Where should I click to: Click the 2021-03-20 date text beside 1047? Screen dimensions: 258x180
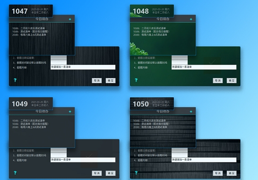pyautogui.click(x=40, y=9)
